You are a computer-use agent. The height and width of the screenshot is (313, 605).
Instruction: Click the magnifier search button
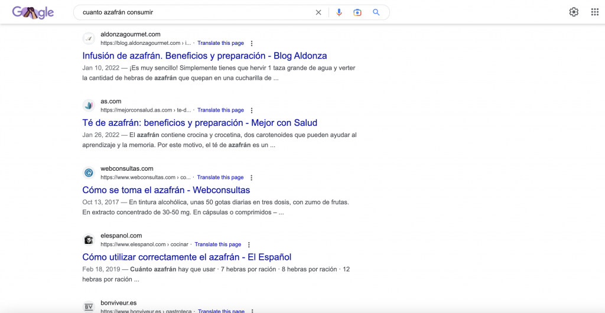[x=376, y=12]
